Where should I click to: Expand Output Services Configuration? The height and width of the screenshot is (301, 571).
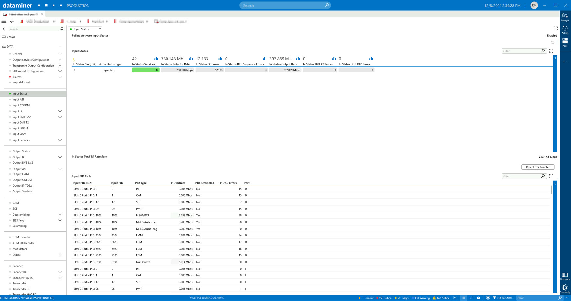tap(60, 60)
